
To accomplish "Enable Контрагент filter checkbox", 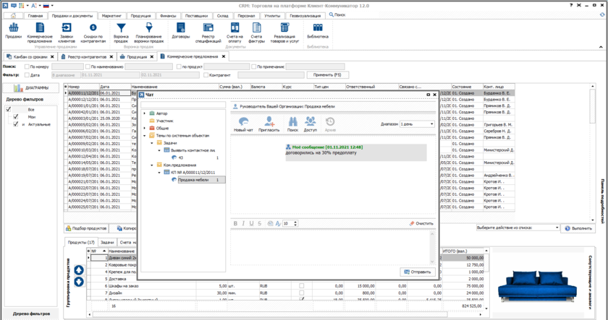I will click(206, 75).
